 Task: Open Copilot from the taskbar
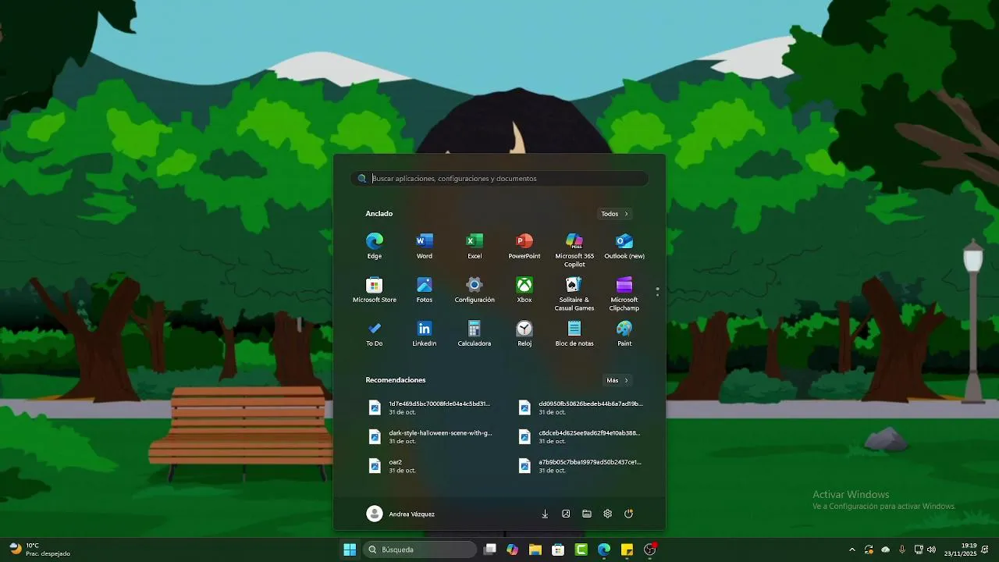(513, 550)
